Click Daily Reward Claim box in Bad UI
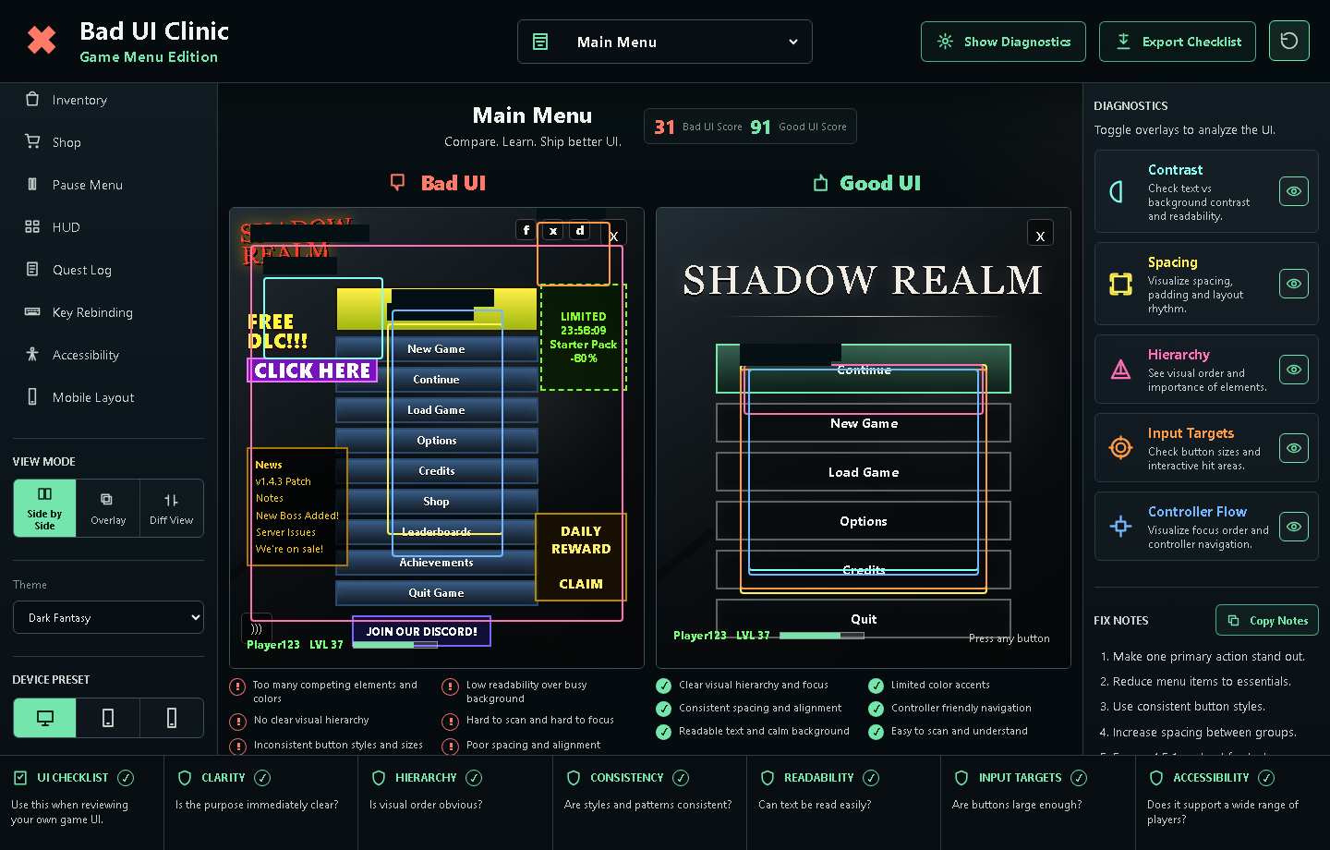This screenshot has height=850, width=1330. (x=581, y=557)
